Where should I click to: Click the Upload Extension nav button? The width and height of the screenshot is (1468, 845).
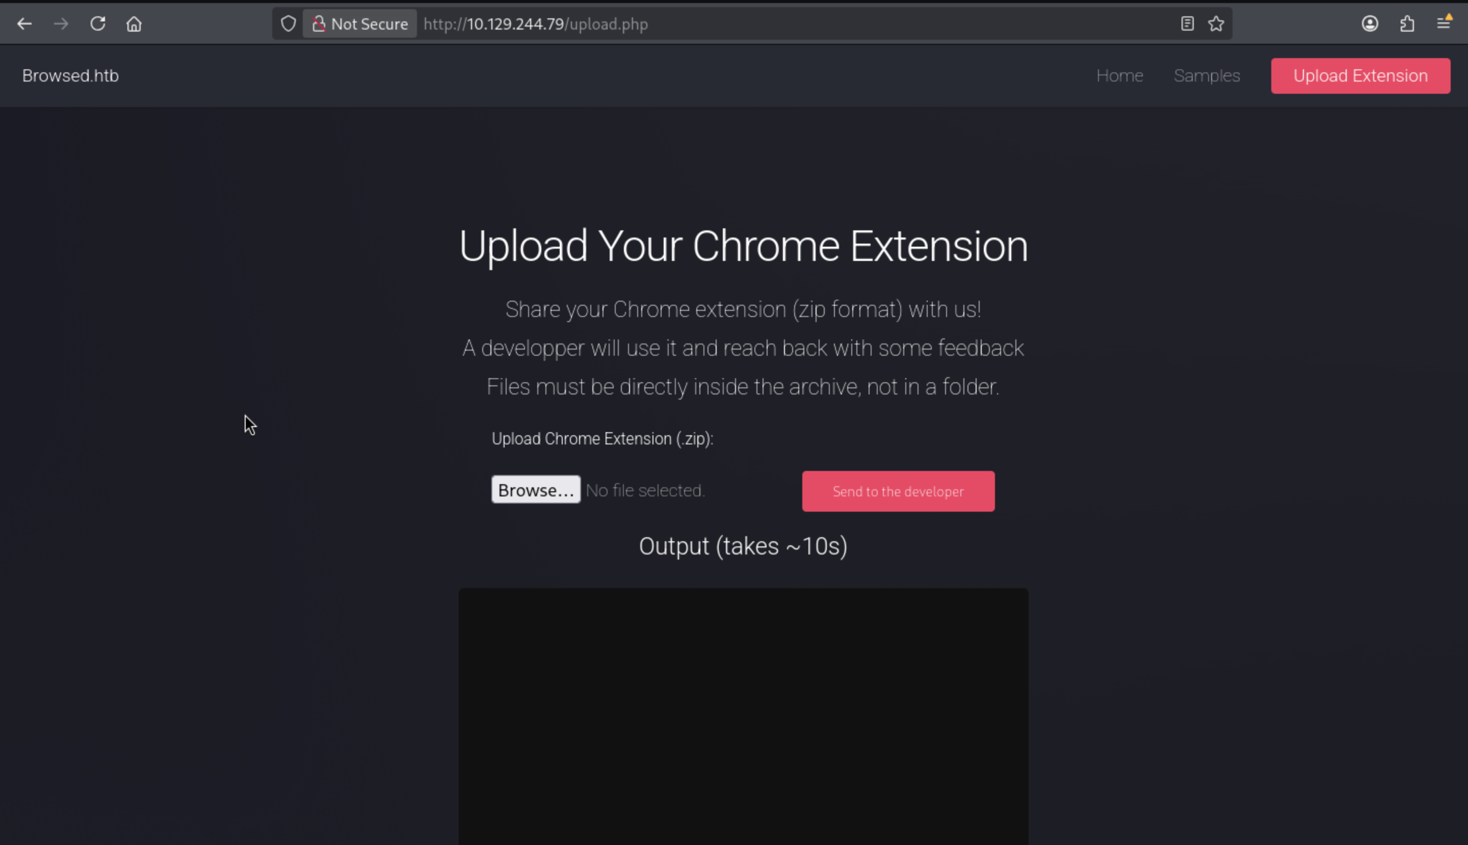coord(1360,76)
